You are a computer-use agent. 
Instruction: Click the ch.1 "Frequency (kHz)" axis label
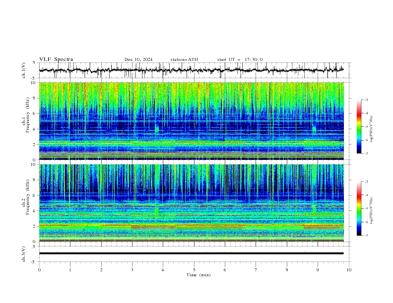click(x=28, y=115)
